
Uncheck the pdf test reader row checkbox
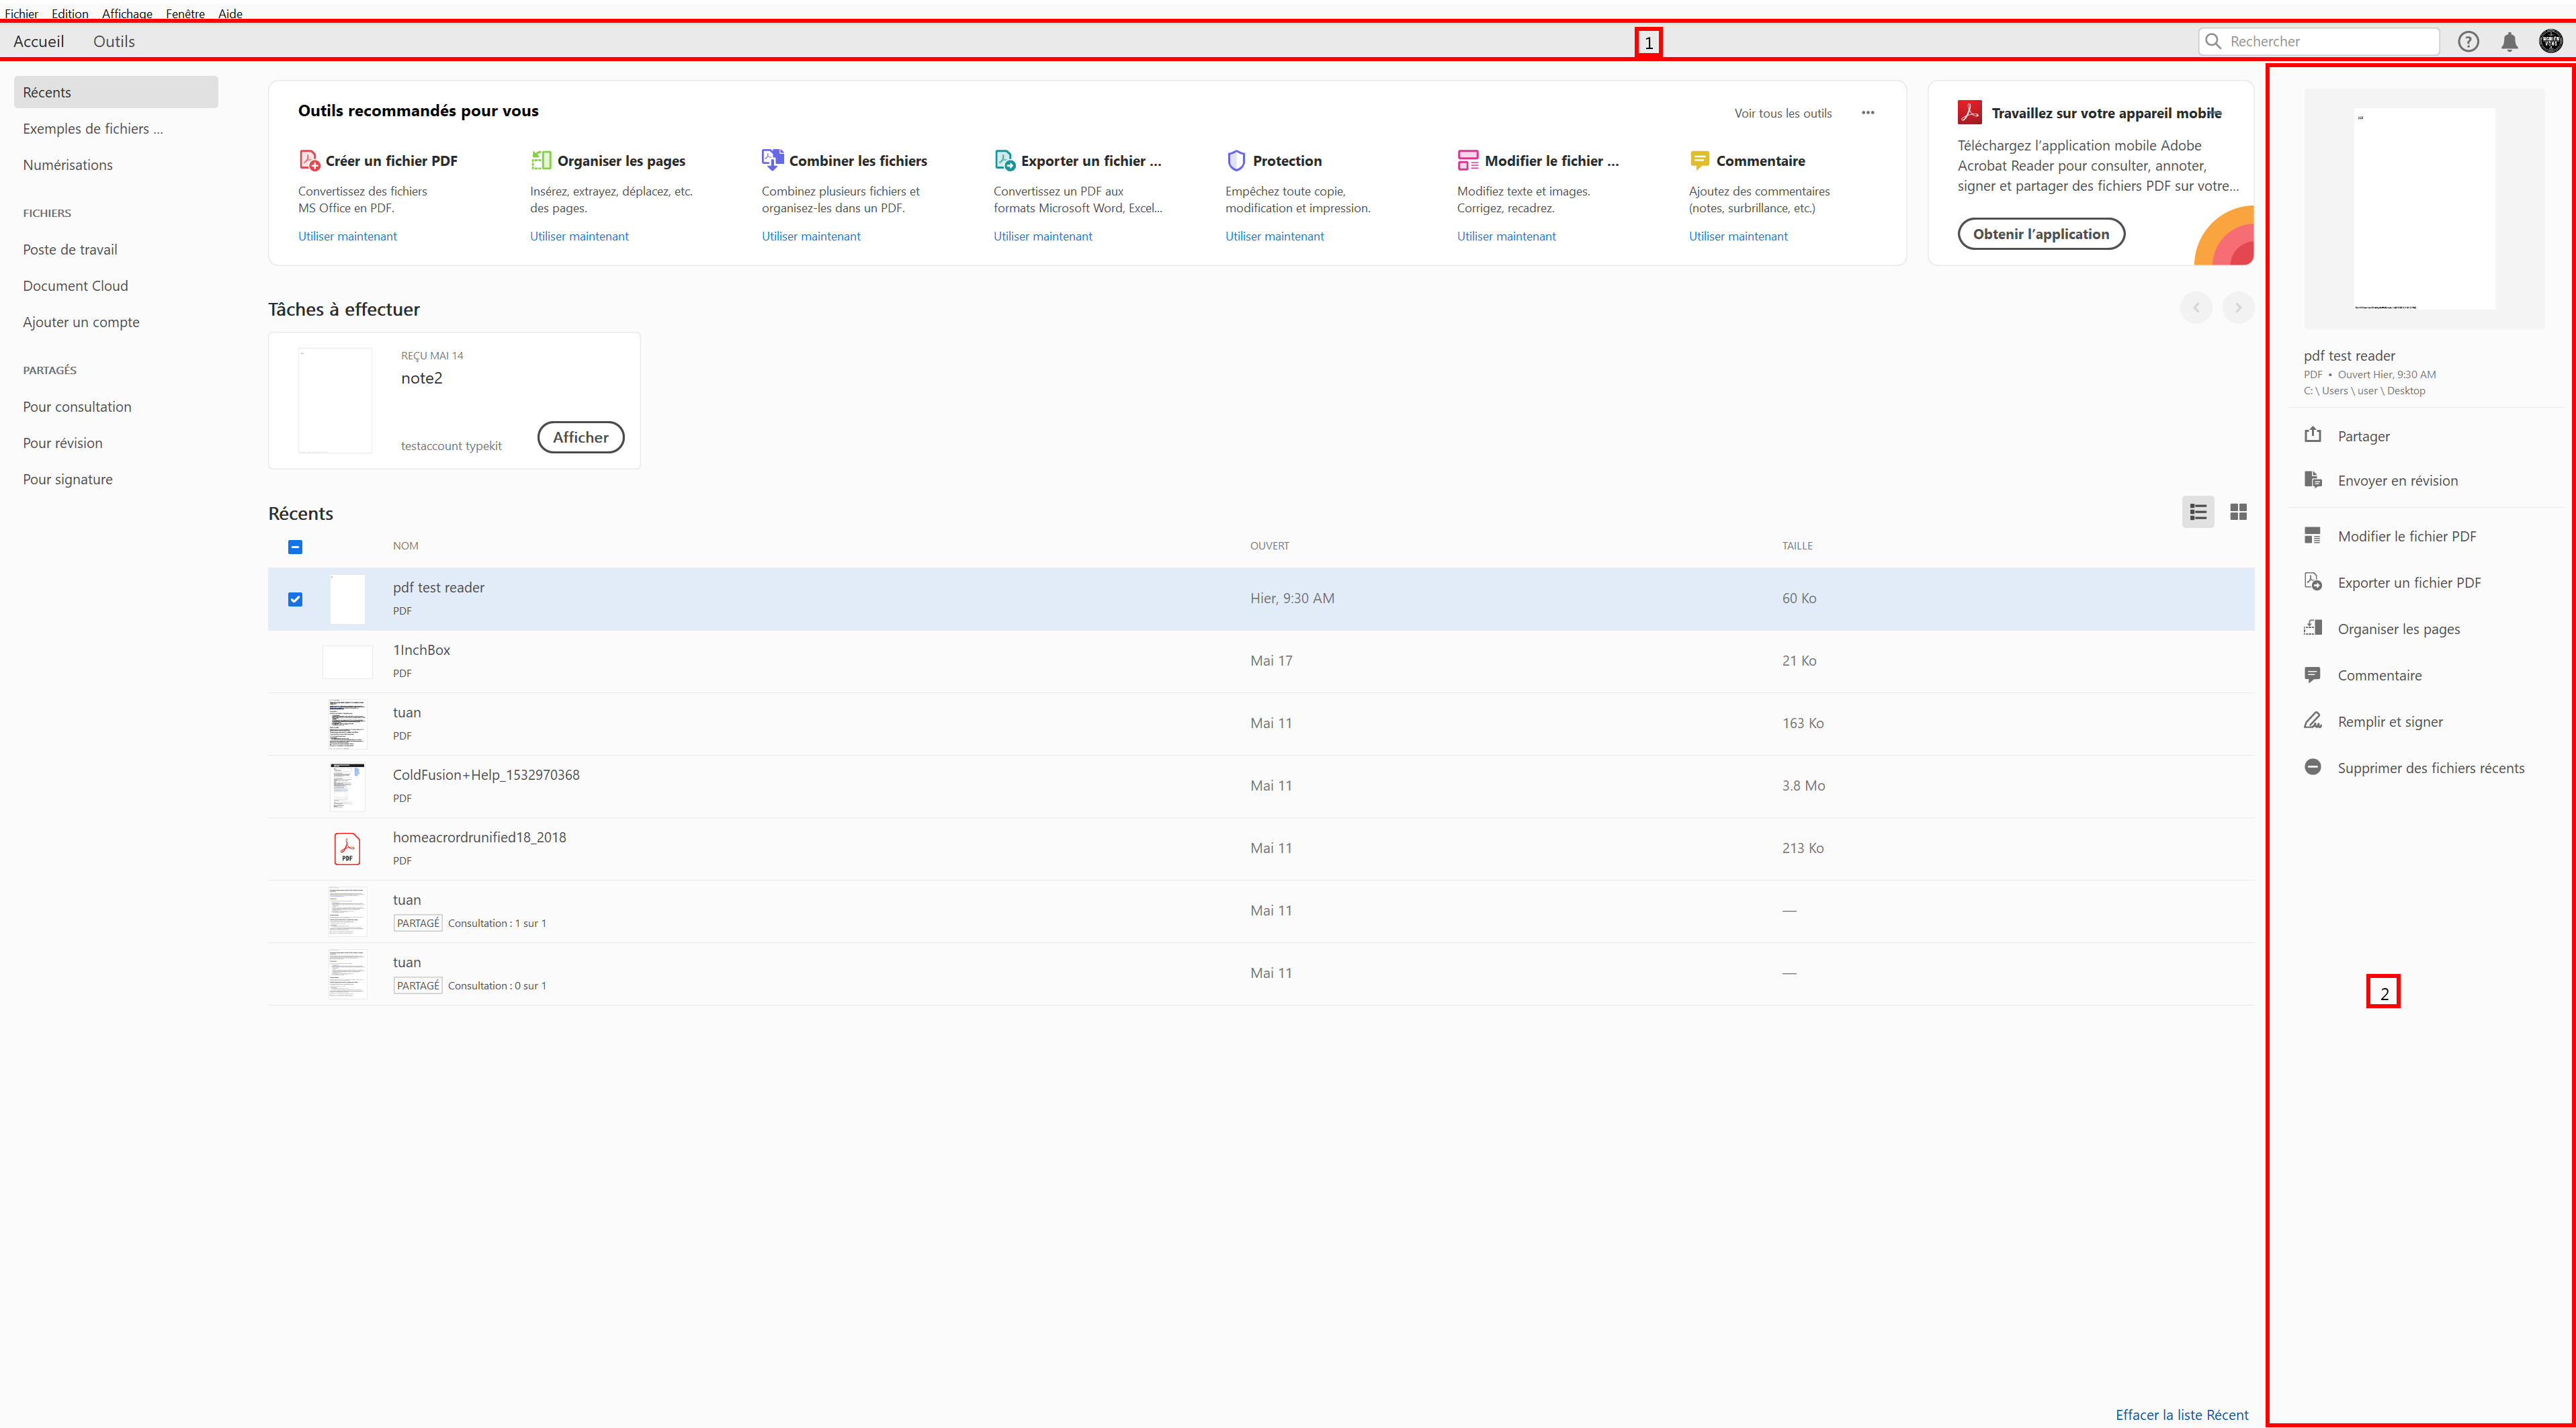point(295,598)
